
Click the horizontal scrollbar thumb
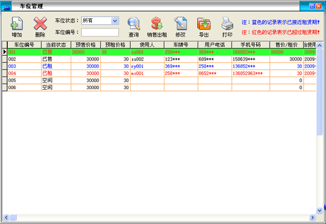tap(13, 217)
